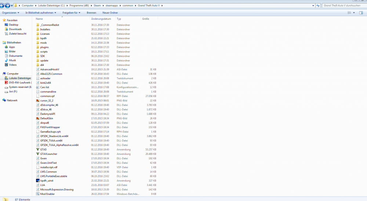Open Zuletzt besucht in sidebar

click(x=18, y=34)
